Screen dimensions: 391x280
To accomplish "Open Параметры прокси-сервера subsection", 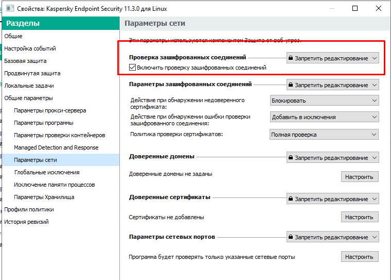I will [61, 110].
